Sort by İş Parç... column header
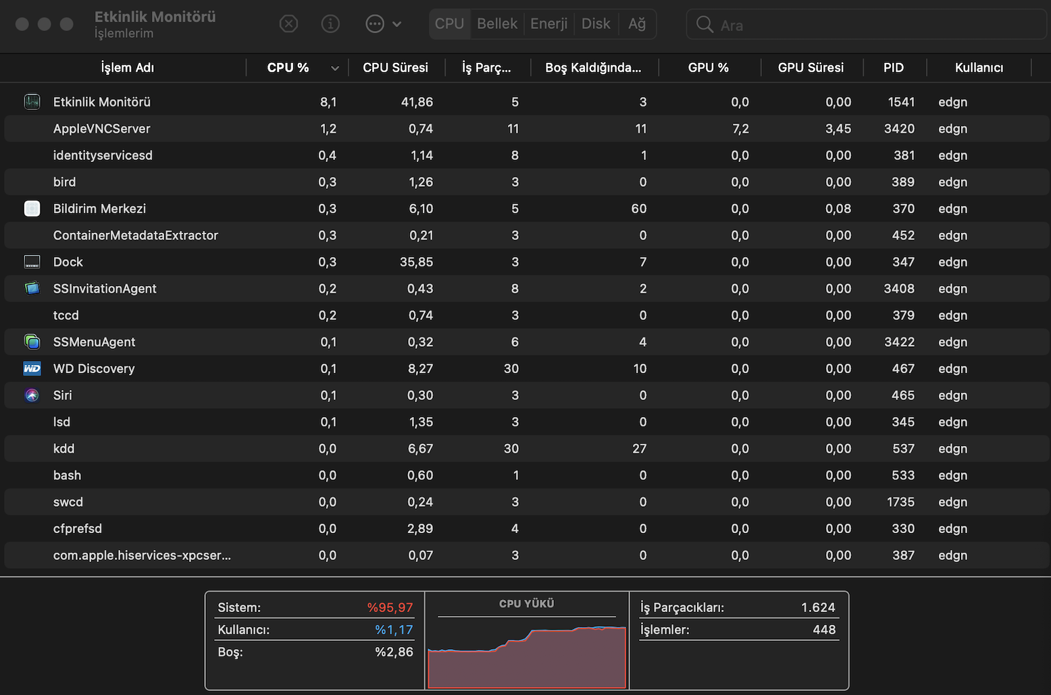The image size is (1051, 695). [x=486, y=67]
